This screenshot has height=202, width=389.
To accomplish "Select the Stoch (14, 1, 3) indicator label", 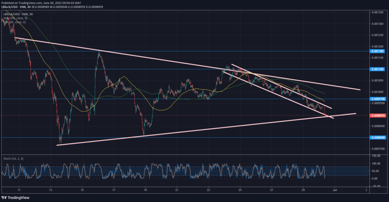I will click(13, 158).
